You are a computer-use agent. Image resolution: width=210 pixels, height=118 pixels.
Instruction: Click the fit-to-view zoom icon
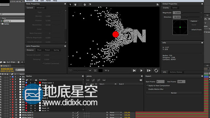95,70
